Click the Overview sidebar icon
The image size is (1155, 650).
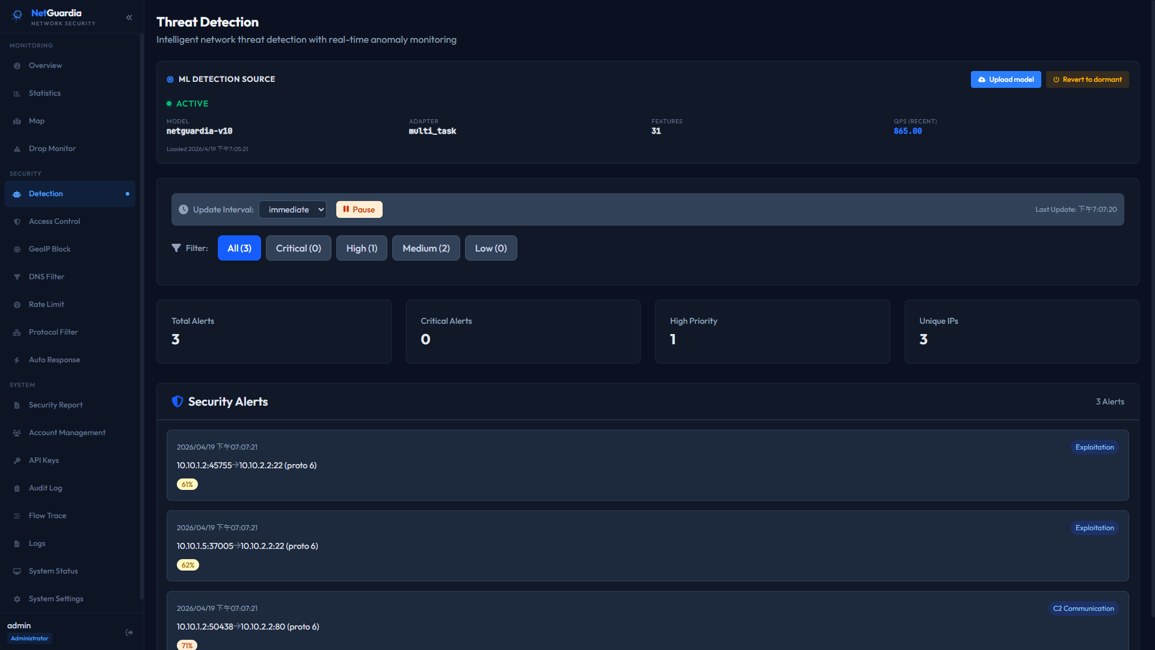point(17,66)
